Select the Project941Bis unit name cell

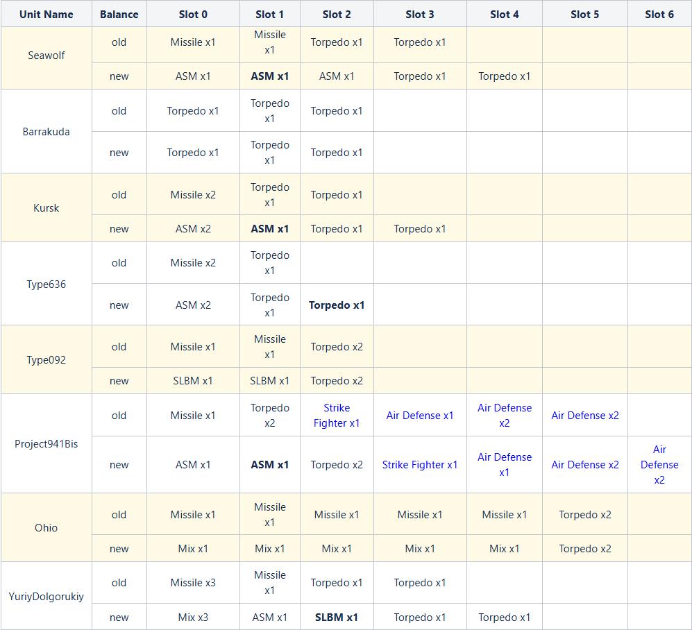(x=47, y=443)
